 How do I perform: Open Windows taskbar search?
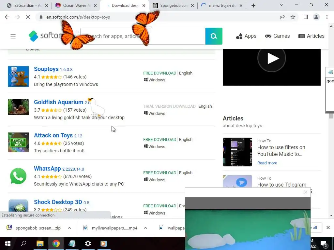pyautogui.click(x=23, y=243)
